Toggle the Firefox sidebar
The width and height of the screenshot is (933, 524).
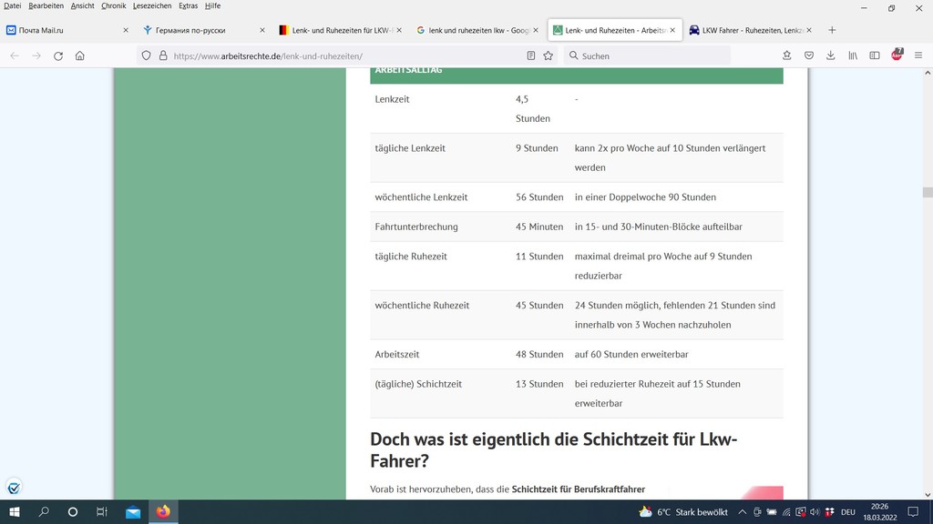point(875,55)
